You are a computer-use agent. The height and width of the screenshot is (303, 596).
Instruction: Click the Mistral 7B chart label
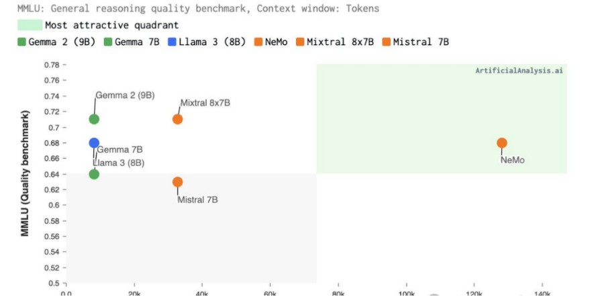pos(197,200)
